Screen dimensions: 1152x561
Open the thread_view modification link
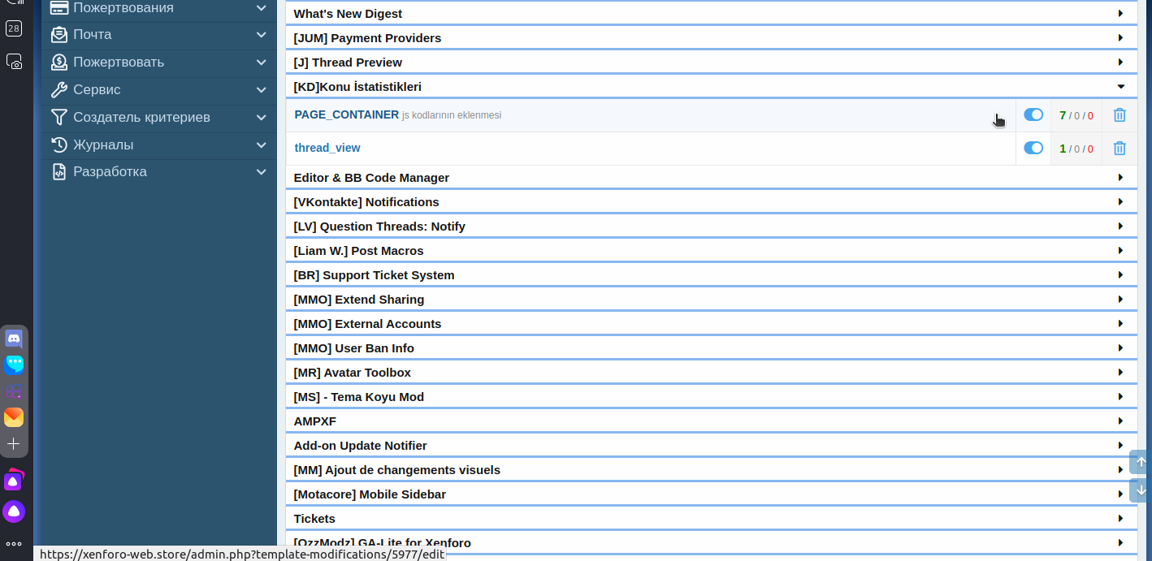[x=327, y=149]
